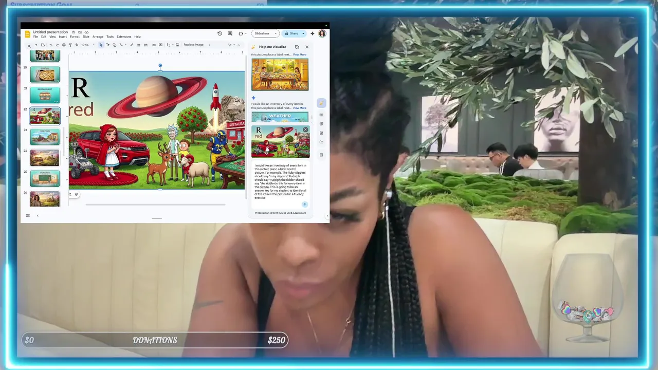
Task: Open the grid view icon
Action: point(28,215)
